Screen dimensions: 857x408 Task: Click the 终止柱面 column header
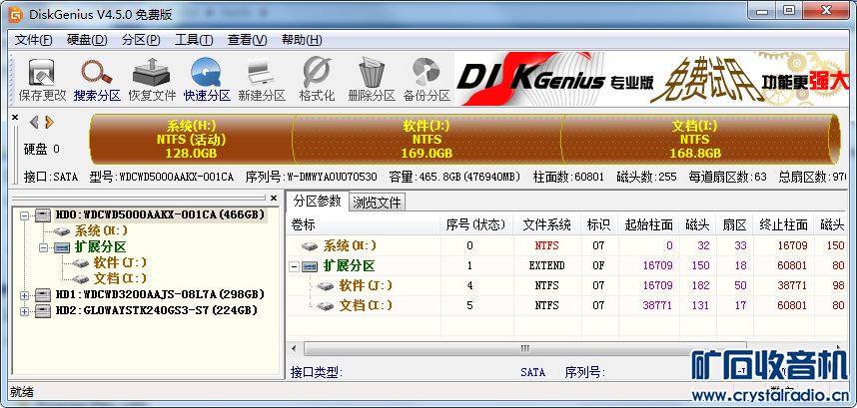coord(784,224)
